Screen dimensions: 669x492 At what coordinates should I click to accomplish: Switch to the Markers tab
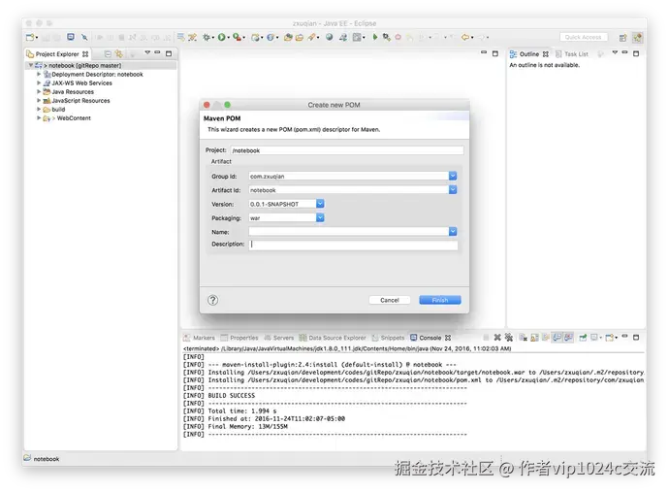[200, 338]
